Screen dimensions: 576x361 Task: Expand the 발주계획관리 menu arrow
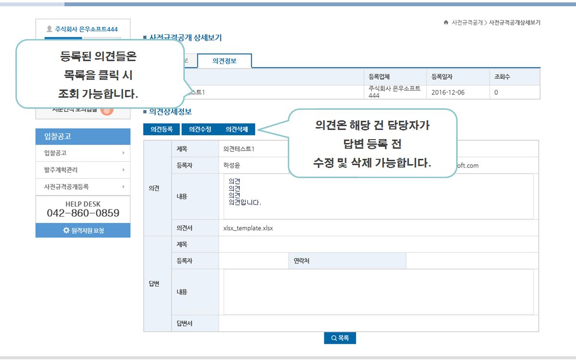123,170
